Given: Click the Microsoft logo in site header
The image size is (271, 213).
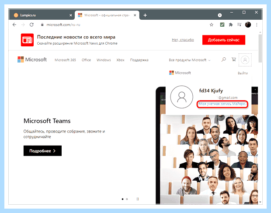Looking at the screenshot, I should tap(32, 59).
